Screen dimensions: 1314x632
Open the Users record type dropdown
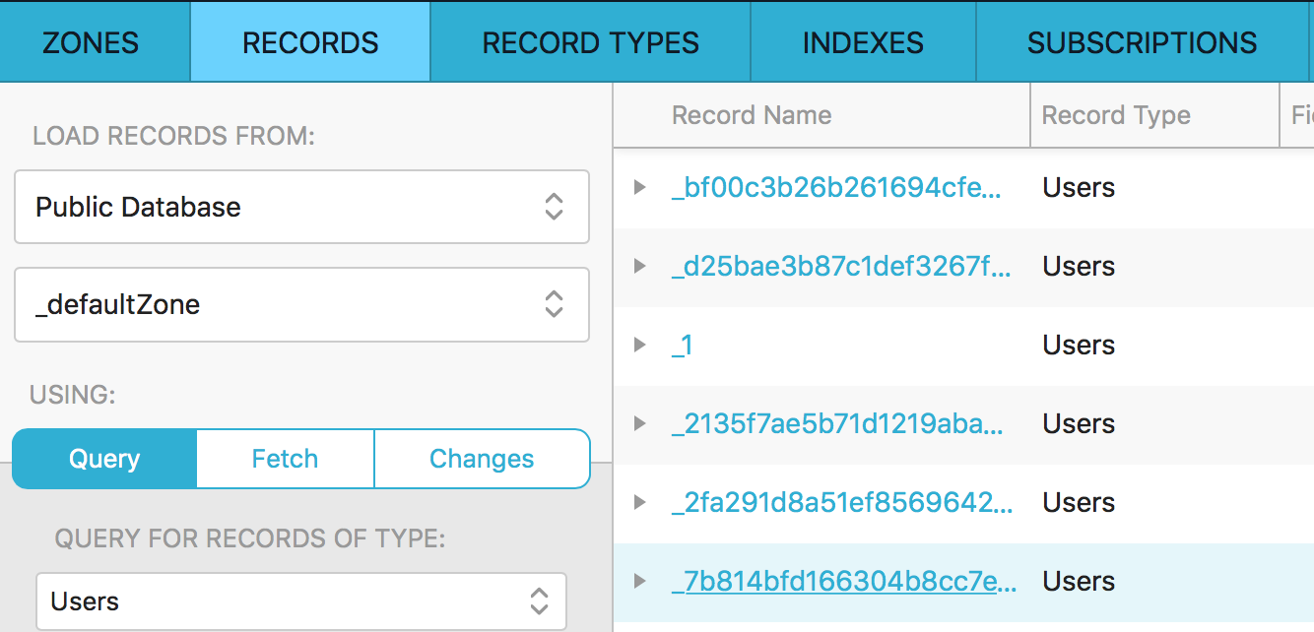tap(301, 601)
